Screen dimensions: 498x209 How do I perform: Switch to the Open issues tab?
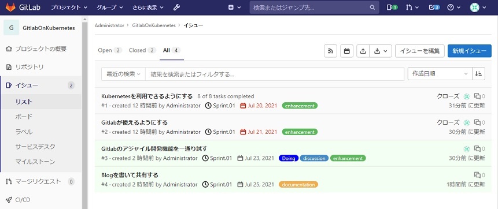pyautogui.click(x=110, y=50)
